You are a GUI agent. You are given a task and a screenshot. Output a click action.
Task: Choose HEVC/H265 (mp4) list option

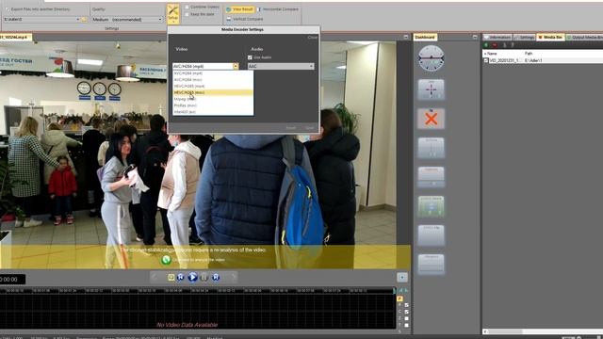point(213,86)
